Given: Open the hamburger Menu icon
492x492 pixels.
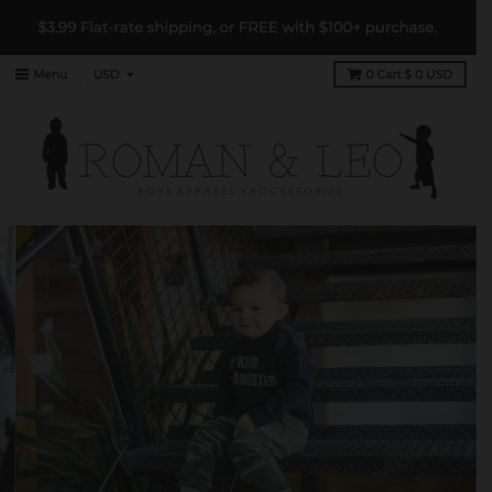Looking at the screenshot, I should [x=22, y=75].
